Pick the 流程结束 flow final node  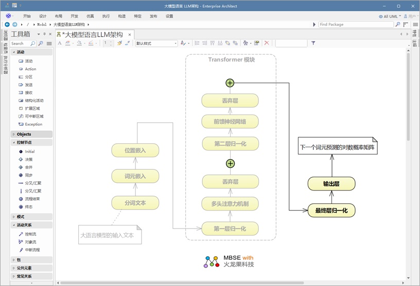tap(32, 198)
